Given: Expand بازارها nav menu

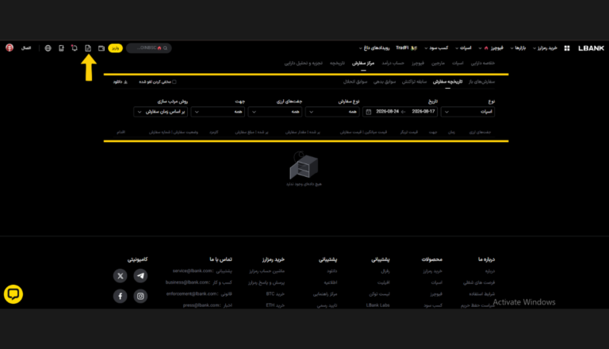Looking at the screenshot, I should point(518,48).
